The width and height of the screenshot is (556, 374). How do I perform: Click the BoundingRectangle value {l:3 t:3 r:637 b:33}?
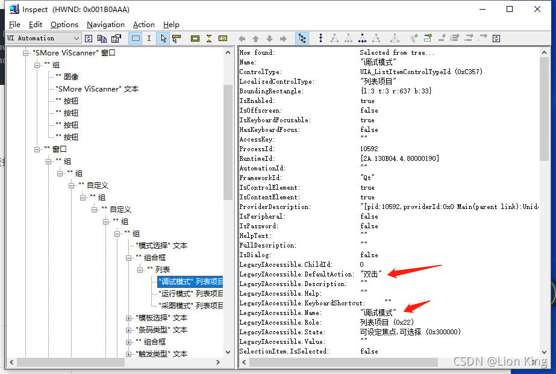click(396, 91)
